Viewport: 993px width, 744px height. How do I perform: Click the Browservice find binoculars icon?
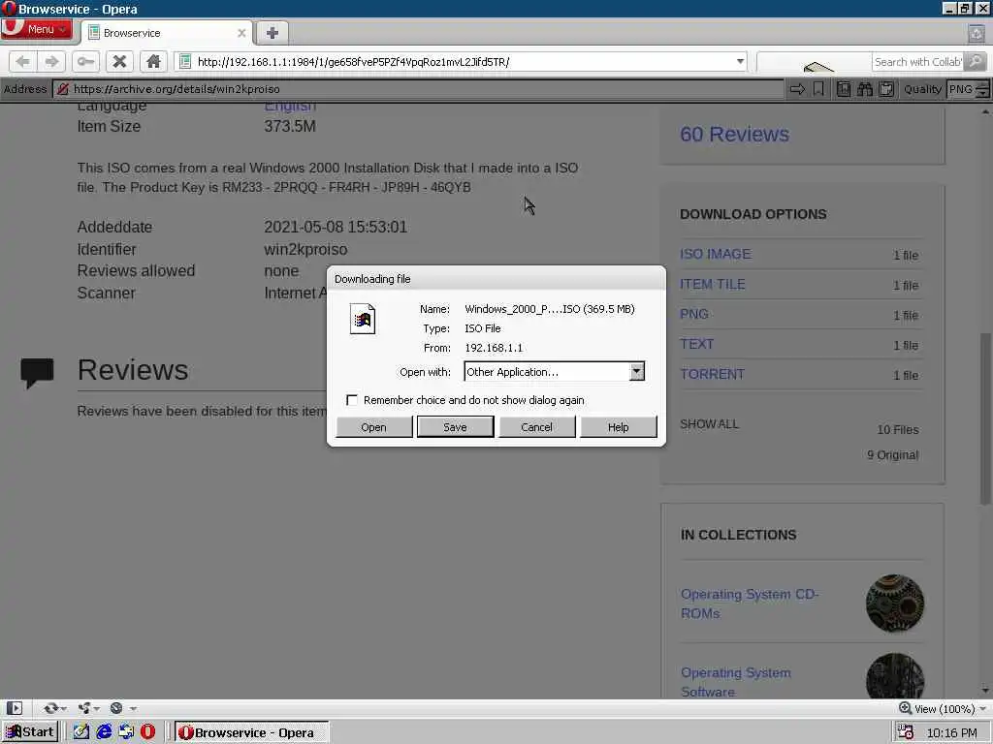point(864,89)
